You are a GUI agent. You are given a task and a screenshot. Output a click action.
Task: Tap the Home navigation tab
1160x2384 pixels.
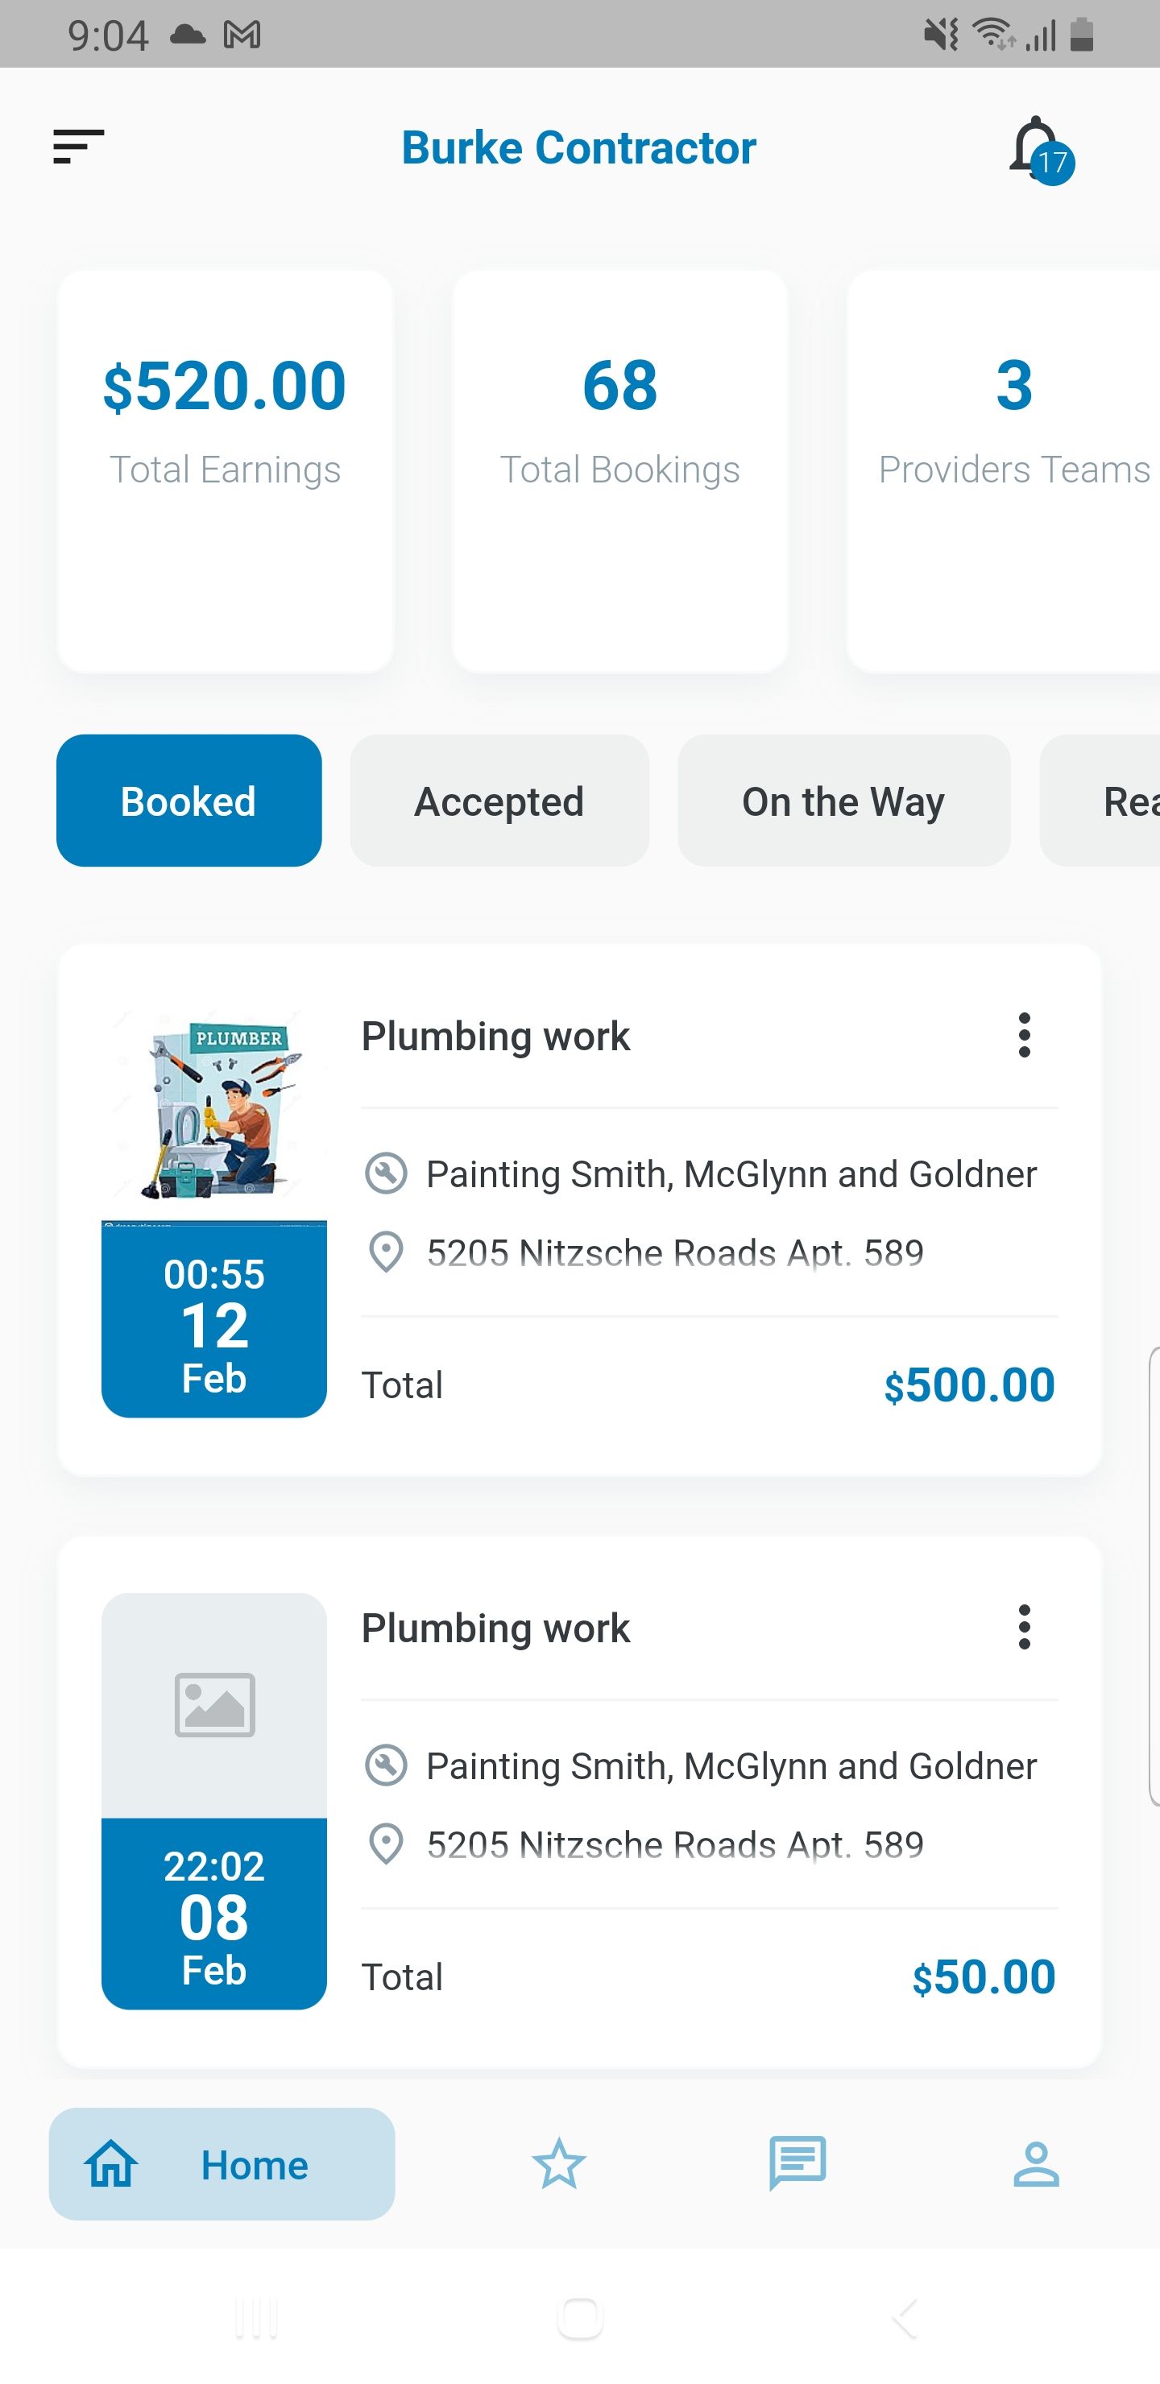(222, 2164)
